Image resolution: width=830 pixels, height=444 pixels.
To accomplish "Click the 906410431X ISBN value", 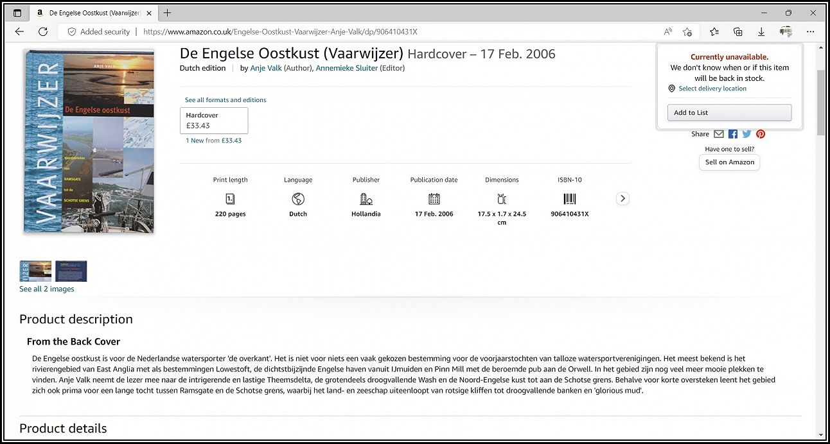I will (570, 214).
